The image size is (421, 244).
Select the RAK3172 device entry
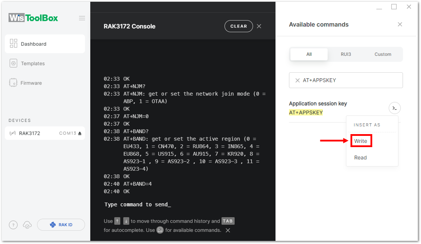[x=45, y=133]
